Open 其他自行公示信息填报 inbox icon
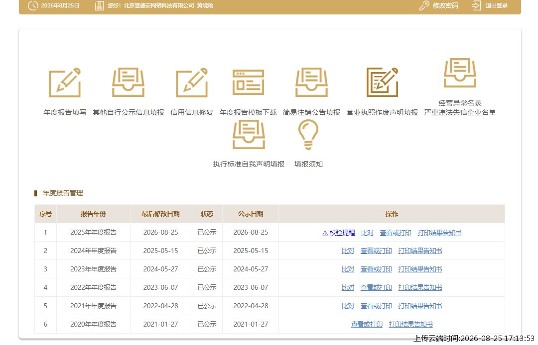The image size is (538, 345). click(x=129, y=83)
